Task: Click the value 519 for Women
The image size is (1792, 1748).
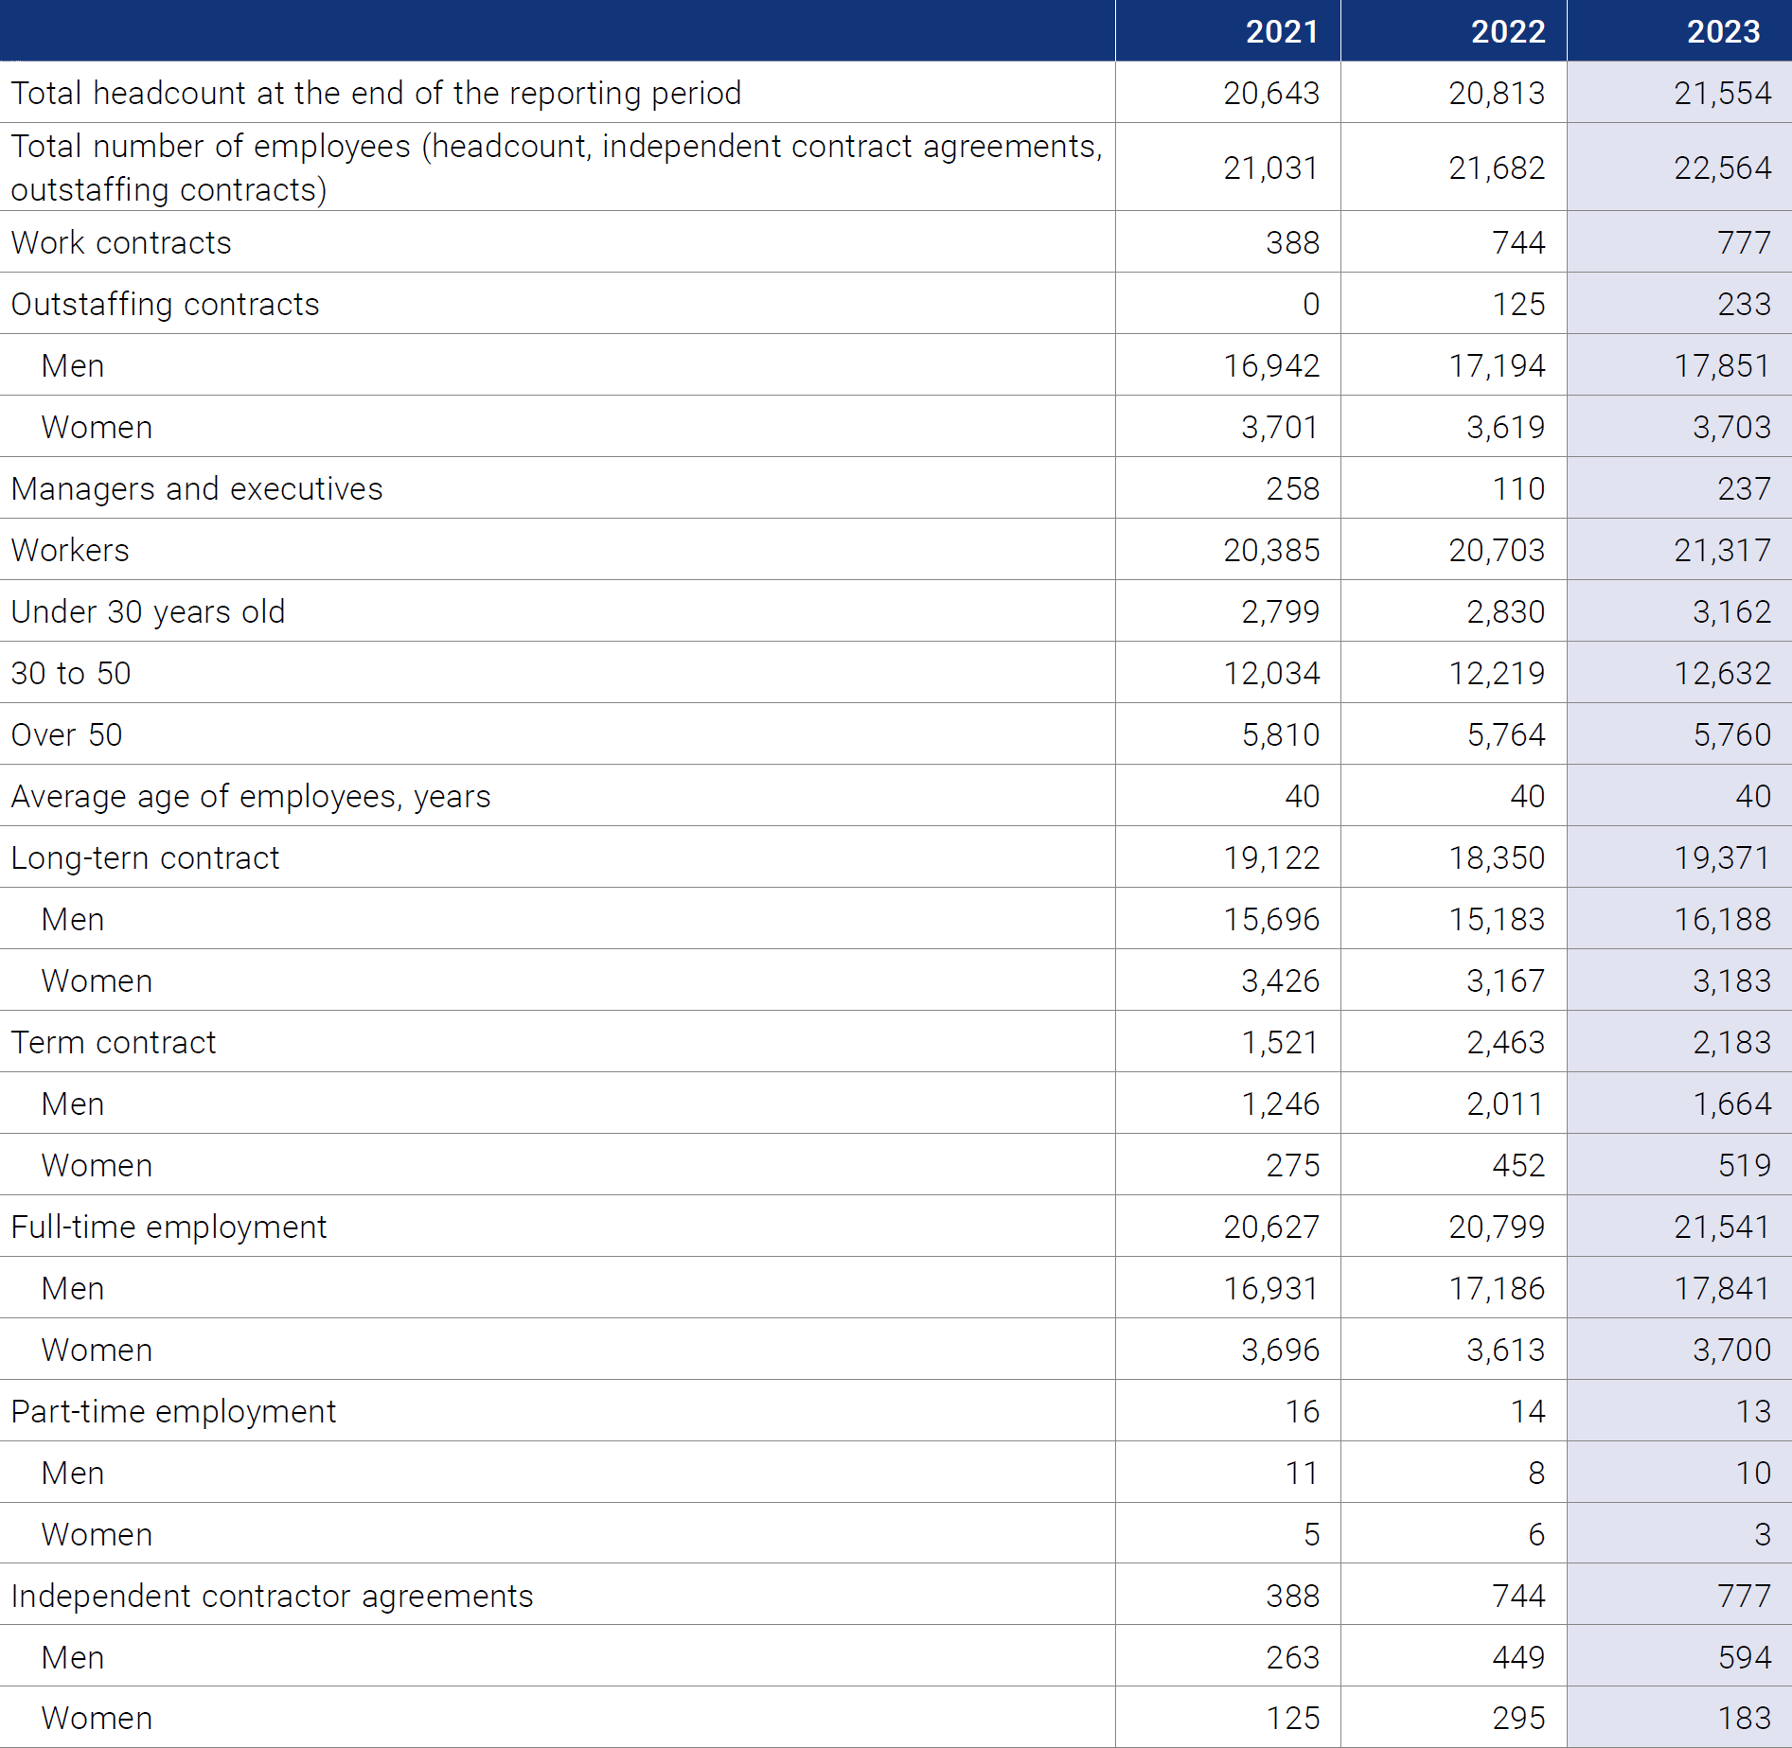Action: tap(1745, 1165)
